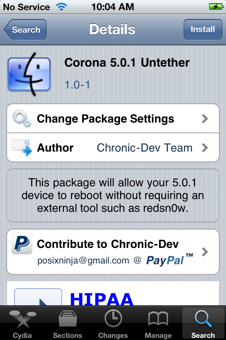The height and width of the screenshot is (340, 226).
Task: Tap the Finder face package icon
Action: 29,74
